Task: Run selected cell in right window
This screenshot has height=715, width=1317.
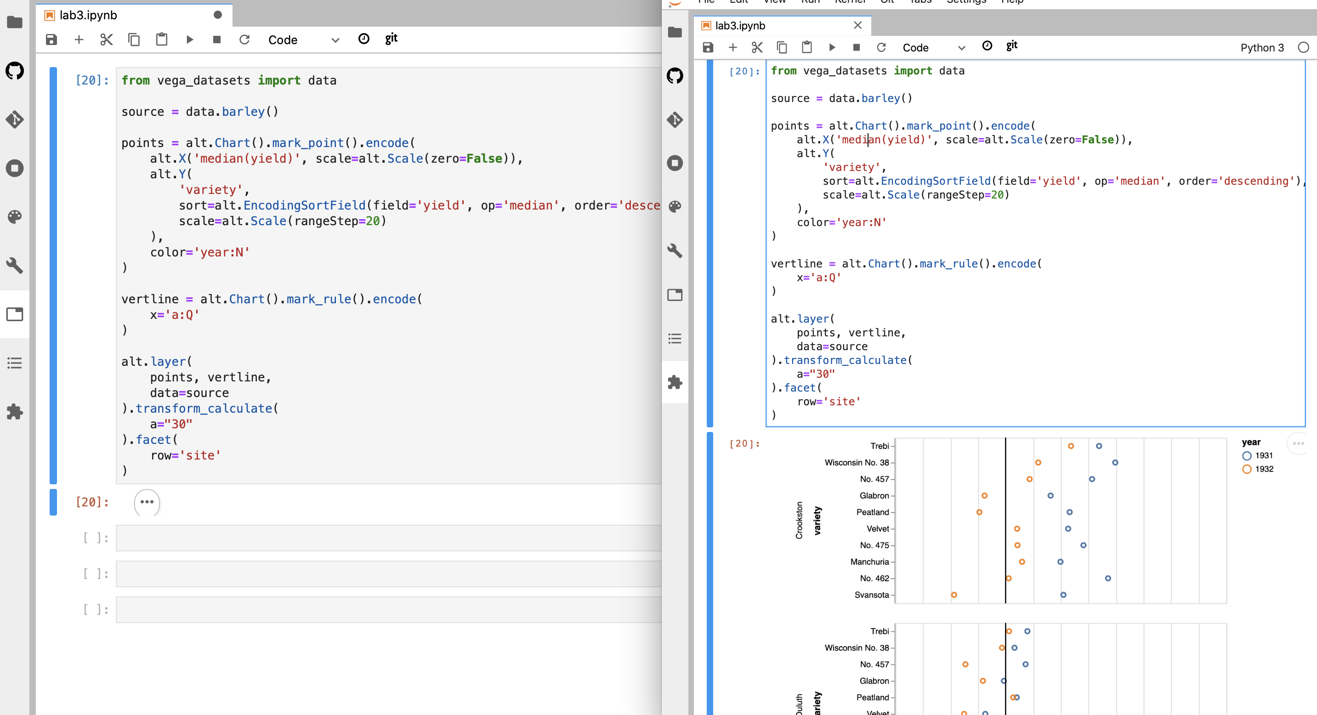Action: [832, 47]
